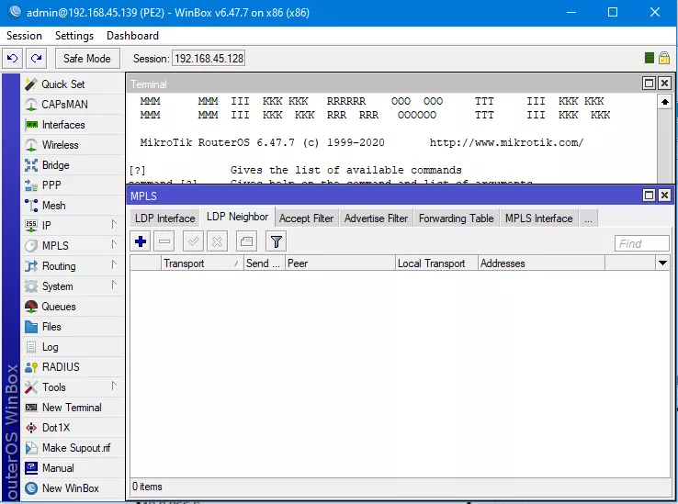The image size is (678, 504).
Task: Click the Find search field
Action: click(641, 244)
